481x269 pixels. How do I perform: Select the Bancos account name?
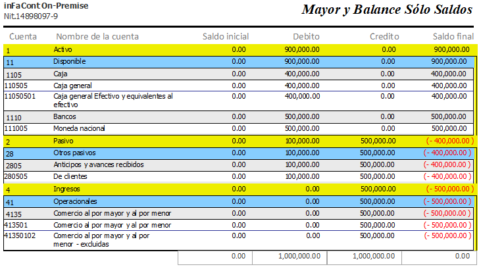coord(66,116)
